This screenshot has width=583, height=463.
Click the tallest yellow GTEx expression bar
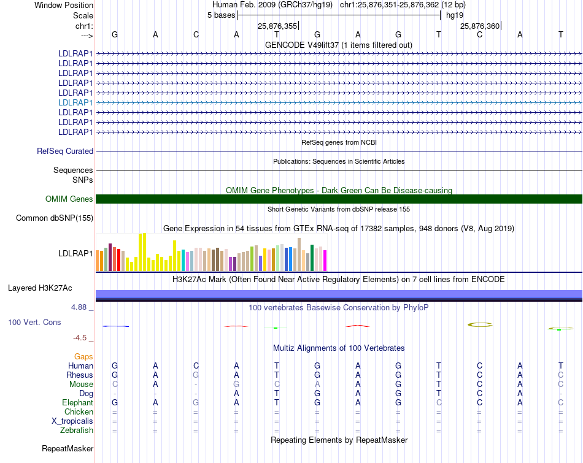(144, 252)
